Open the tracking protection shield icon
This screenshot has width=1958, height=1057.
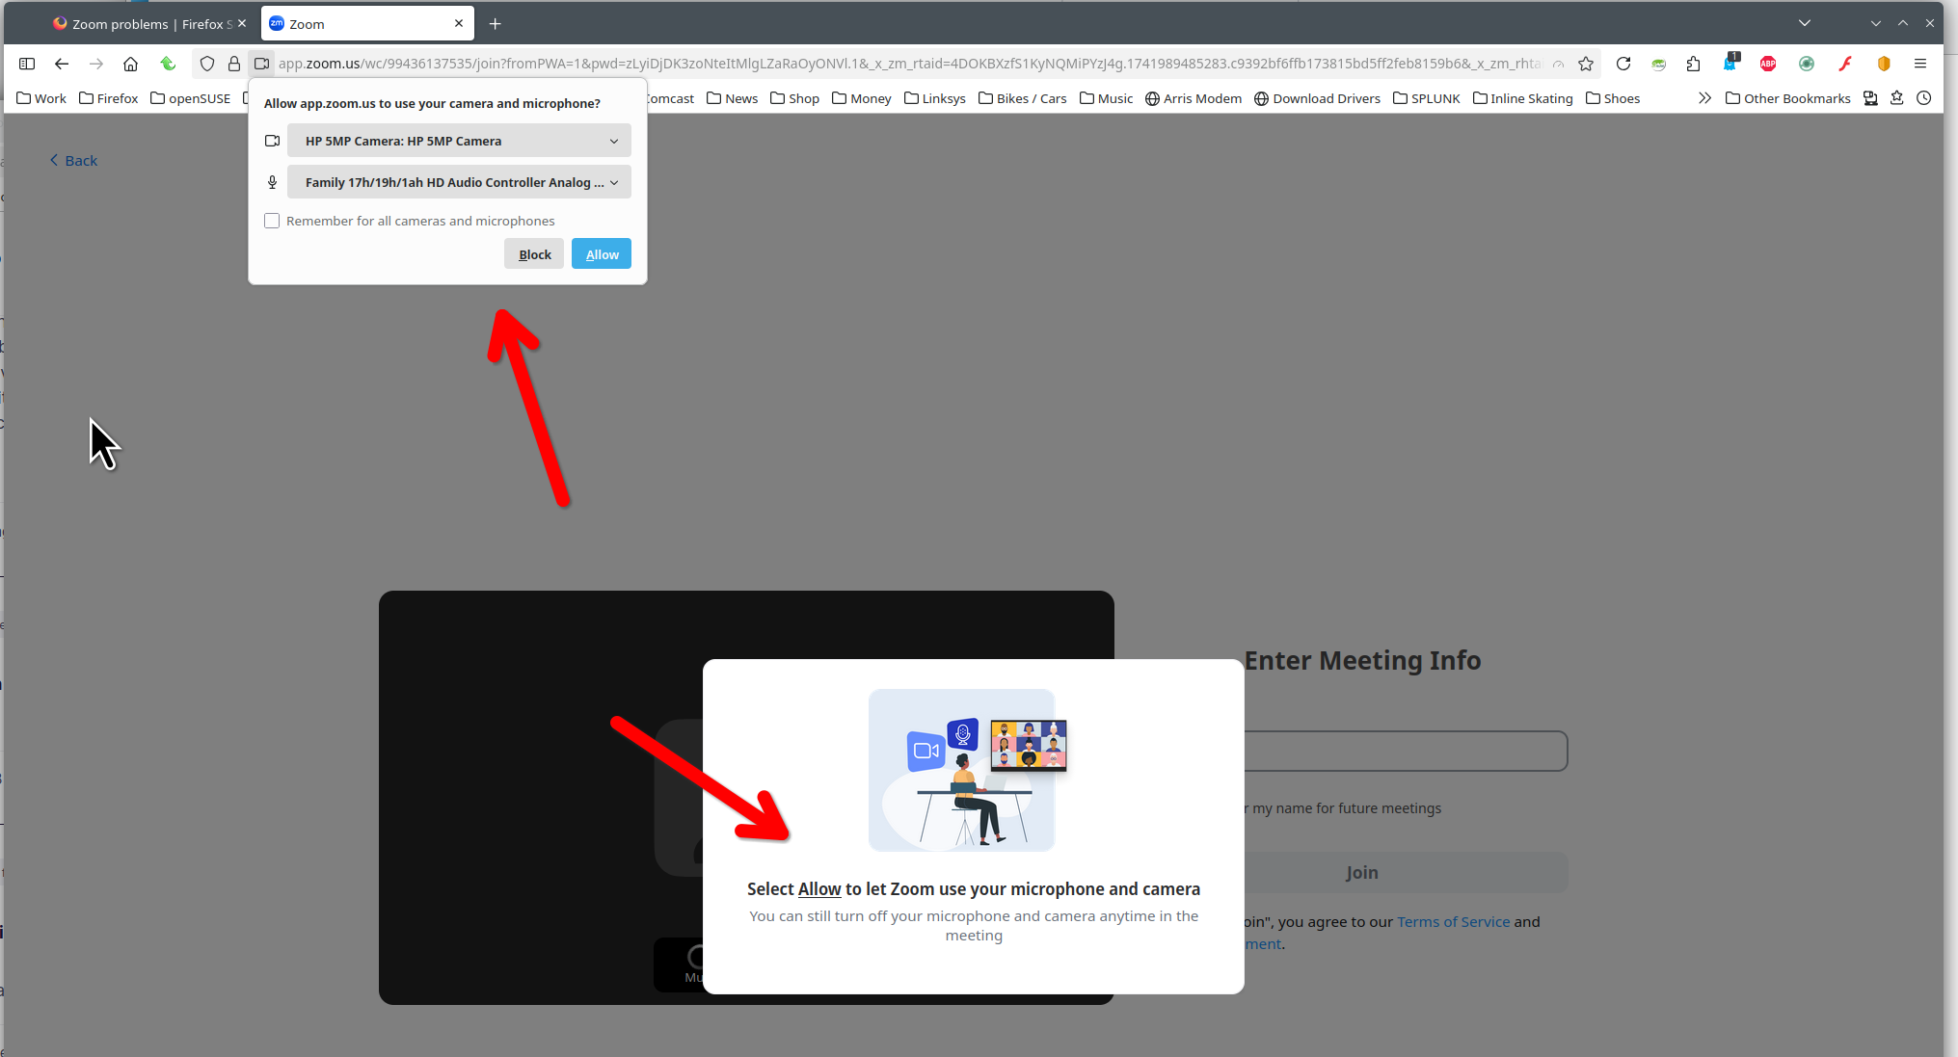tap(206, 64)
